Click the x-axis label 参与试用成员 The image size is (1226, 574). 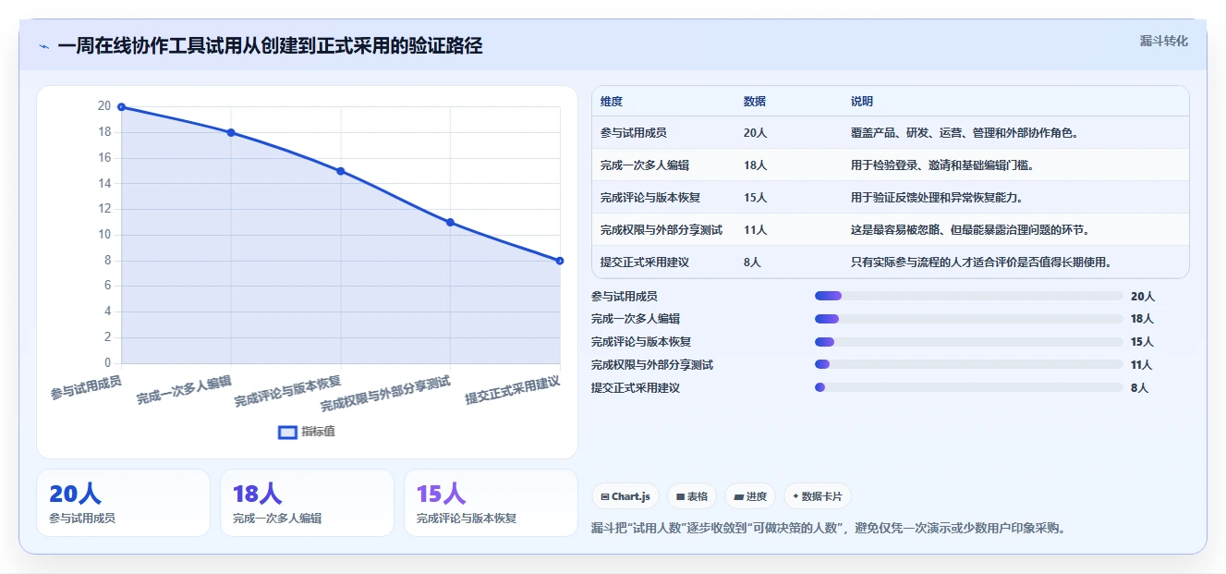(86, 387)
